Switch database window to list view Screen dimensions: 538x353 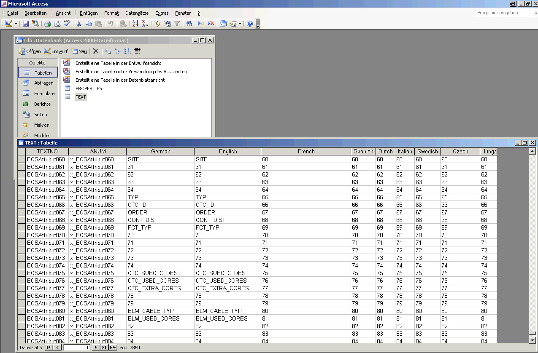(x=127, y=51)
